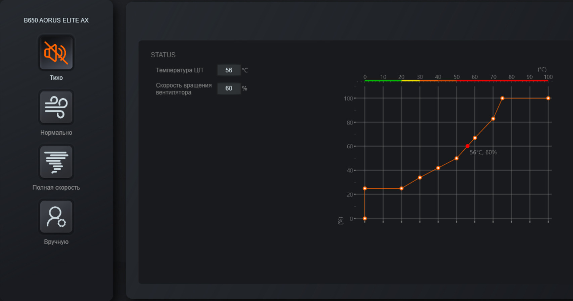Select the Тихо silent mode crossed-speaker icon
Image resolution: width=573 pixels, height=301 pixels.
pos(56,53)
